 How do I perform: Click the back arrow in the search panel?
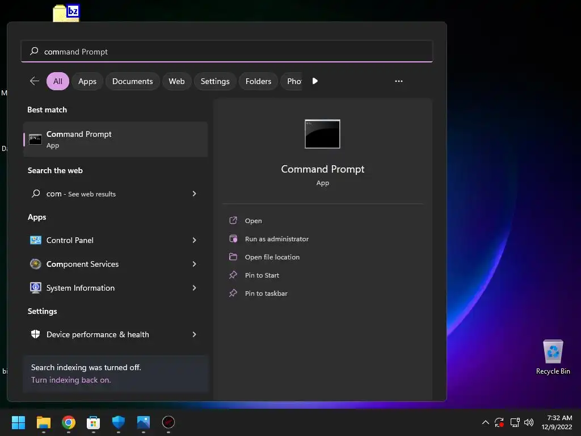click(35, 81)
